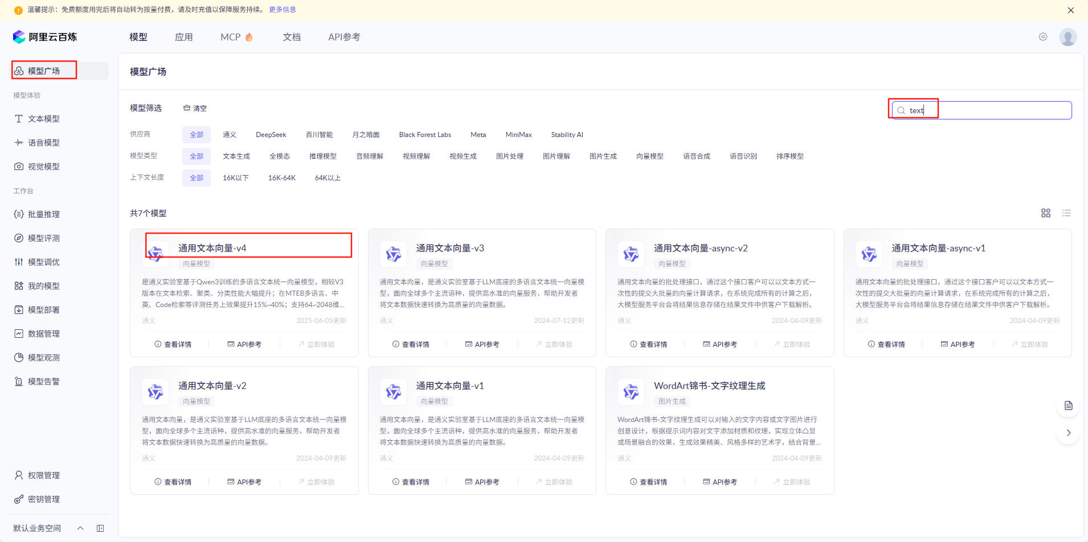Viewport: 1088px width, 542px height.
Task: Click the settings gear icon in the header
Action: tap(1043, 37)
